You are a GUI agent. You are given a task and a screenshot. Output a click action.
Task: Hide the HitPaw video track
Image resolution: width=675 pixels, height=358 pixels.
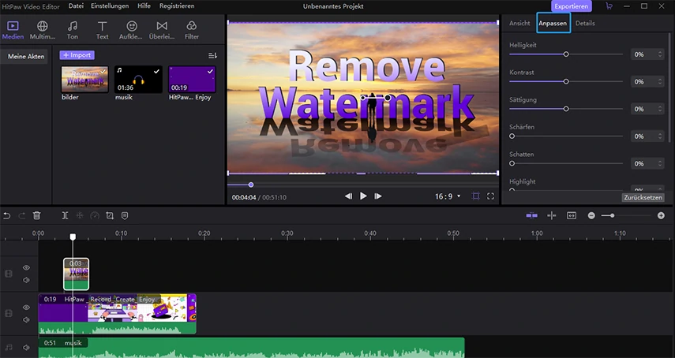tap(26, 308)
